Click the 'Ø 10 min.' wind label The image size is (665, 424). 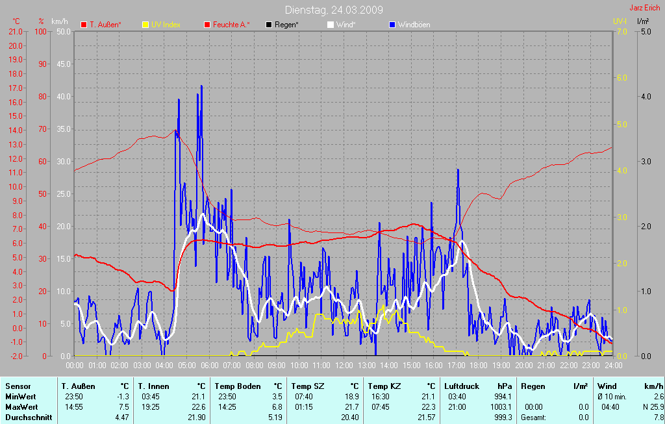point(612,397)
